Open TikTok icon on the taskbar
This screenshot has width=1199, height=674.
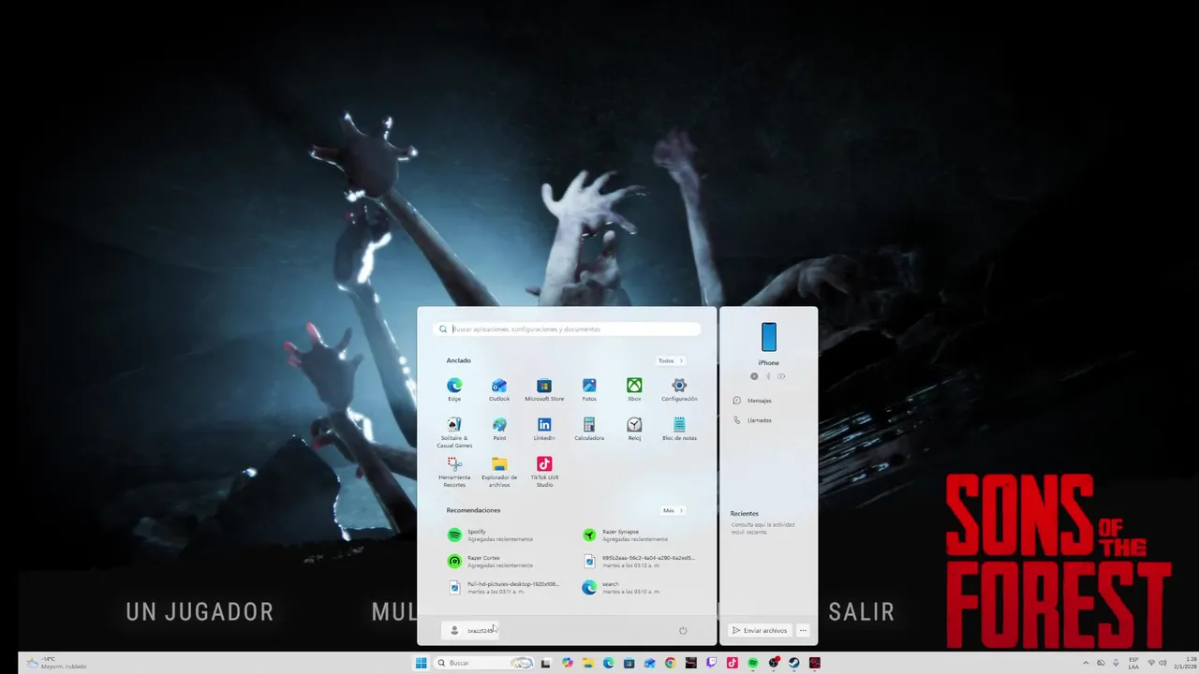[733, 663]
